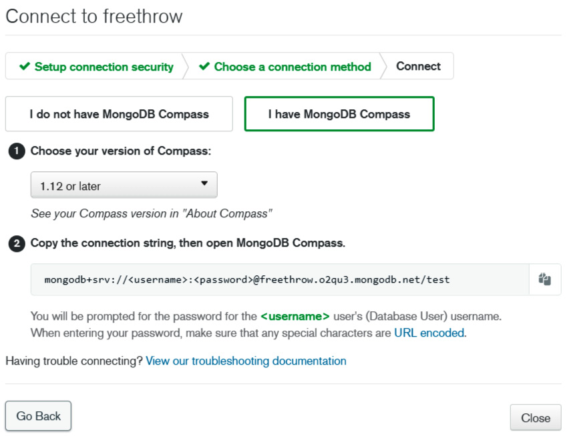This screenshot has height=440, width=569.
Task: Switch to "I do not have MongoDB Compass"
Action: 119,114
